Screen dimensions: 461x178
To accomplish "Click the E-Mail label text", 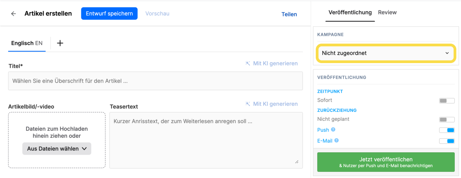I will point(325,141).
